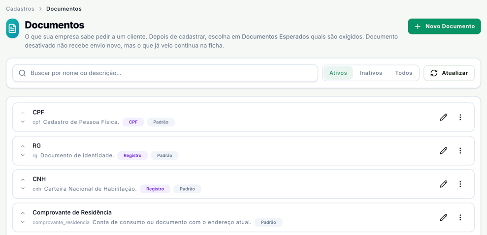The image size is (487, 235).
Task: Edit Comprovante de Residência with pencil icon
Action: point(444,218)
